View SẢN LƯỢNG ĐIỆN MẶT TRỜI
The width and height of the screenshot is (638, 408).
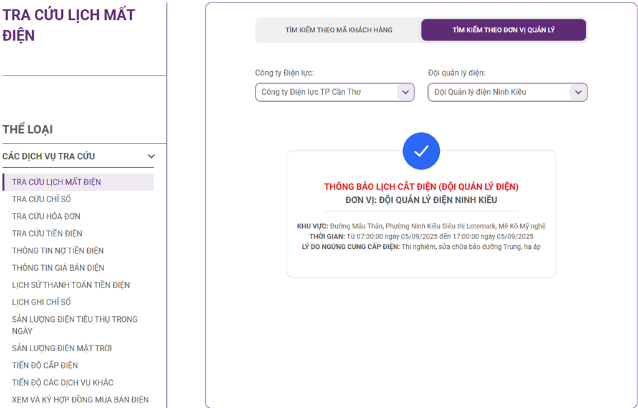[62, 348]
